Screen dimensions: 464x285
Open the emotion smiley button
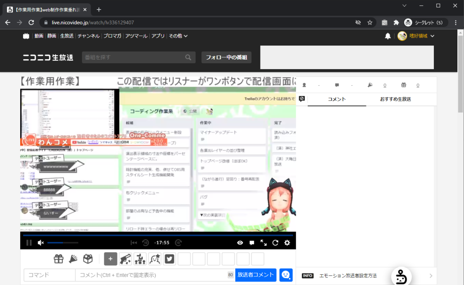pyautogui.click(x=286, y=275)
